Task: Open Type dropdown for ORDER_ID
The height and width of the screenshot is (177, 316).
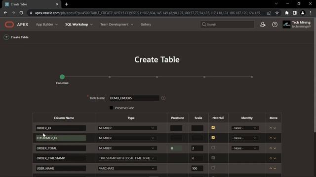Action: (x=127, y=128)
